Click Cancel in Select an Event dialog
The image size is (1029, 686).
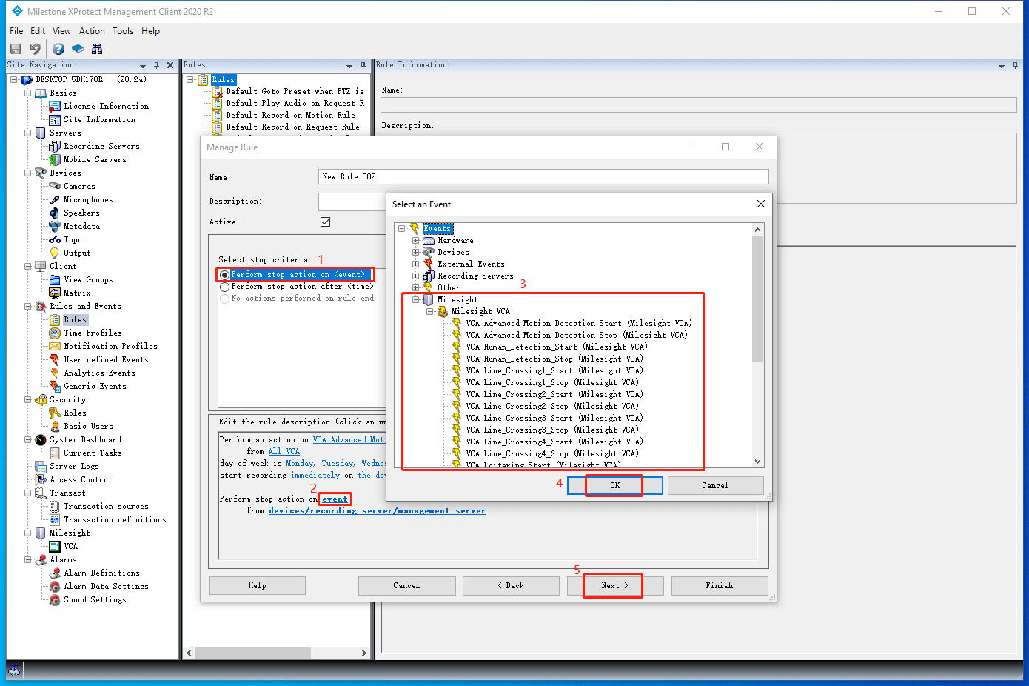tap(715, 485)
